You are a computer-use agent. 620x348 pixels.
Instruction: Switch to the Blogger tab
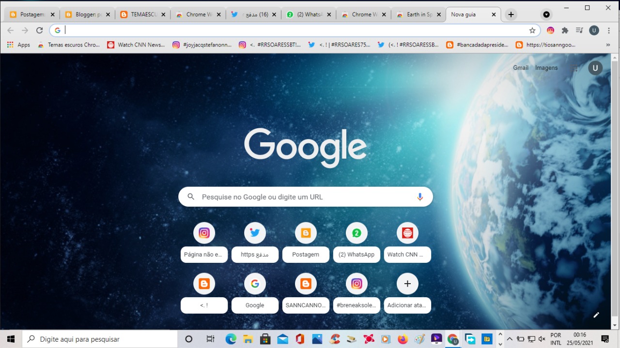(x=87, y=15)
